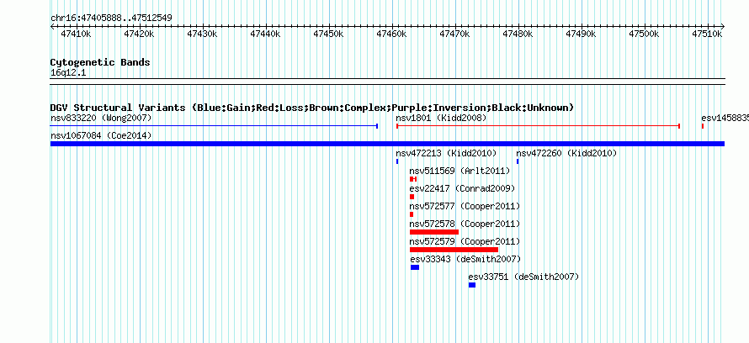Click the Cytogenetic Bands track title

click(100, 62)
